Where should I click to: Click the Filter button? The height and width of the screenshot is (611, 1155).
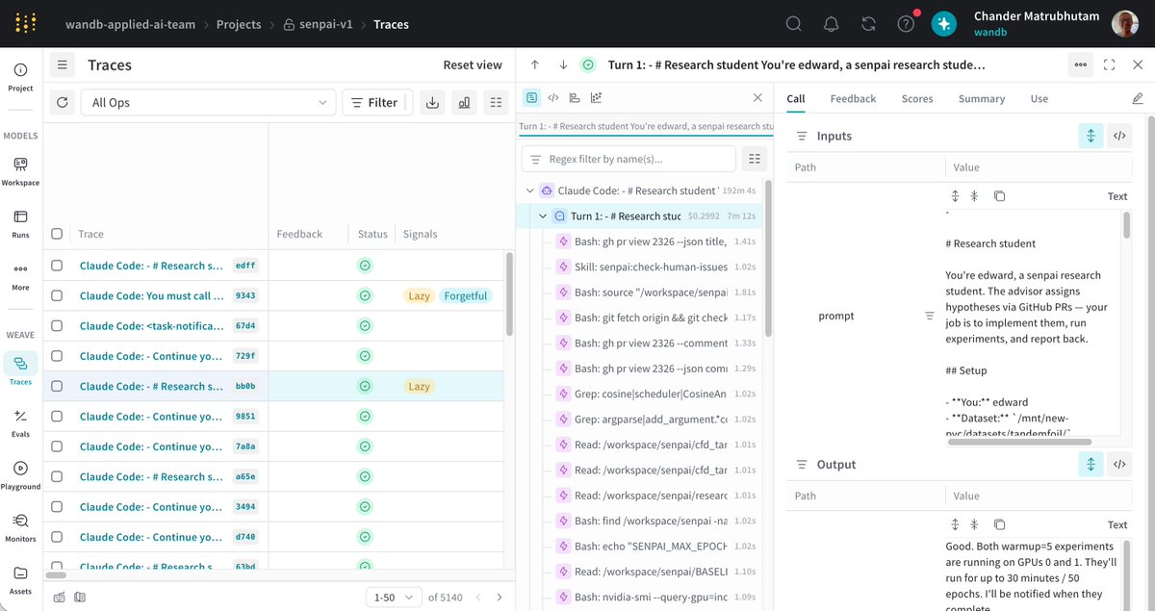376,103
